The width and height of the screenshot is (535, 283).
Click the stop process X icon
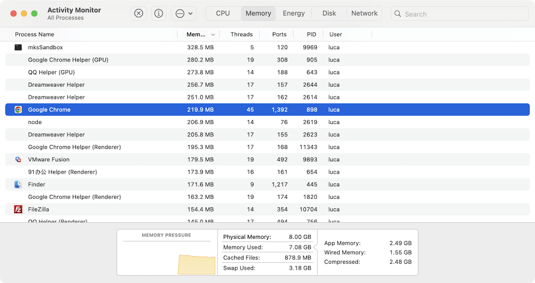coord(139,13)
